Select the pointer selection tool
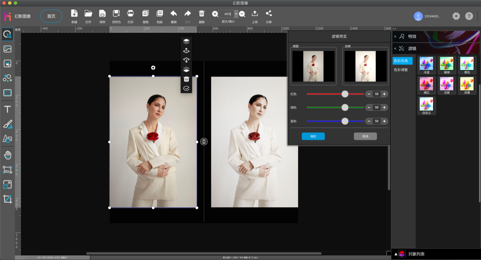This screenshot has width=481, height=260. click(8, 34)
